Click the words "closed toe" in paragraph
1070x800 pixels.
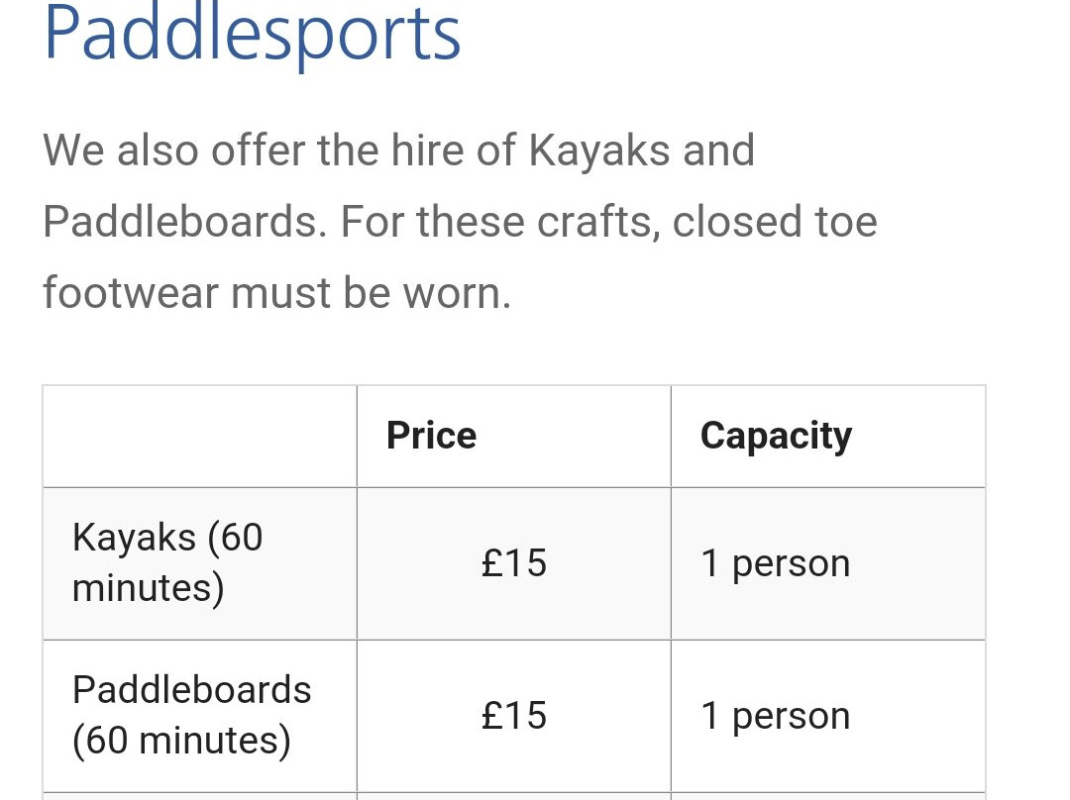click(775, 222)
